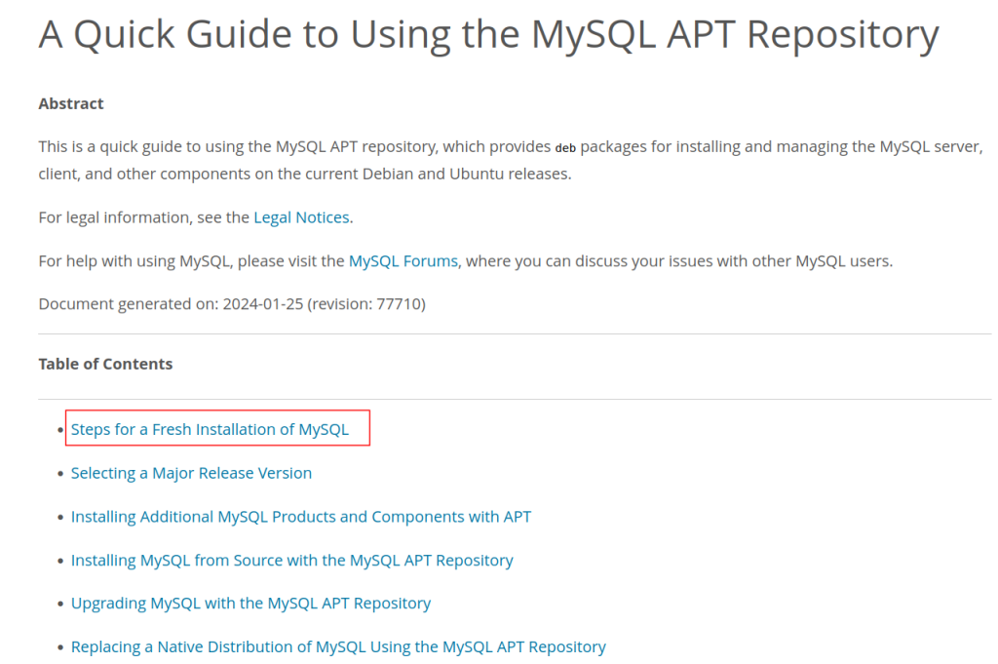Click the bullet beside Steps for Fresh Installation
The width and height of the screenshot is (998, 664).
tap(60, 430)
